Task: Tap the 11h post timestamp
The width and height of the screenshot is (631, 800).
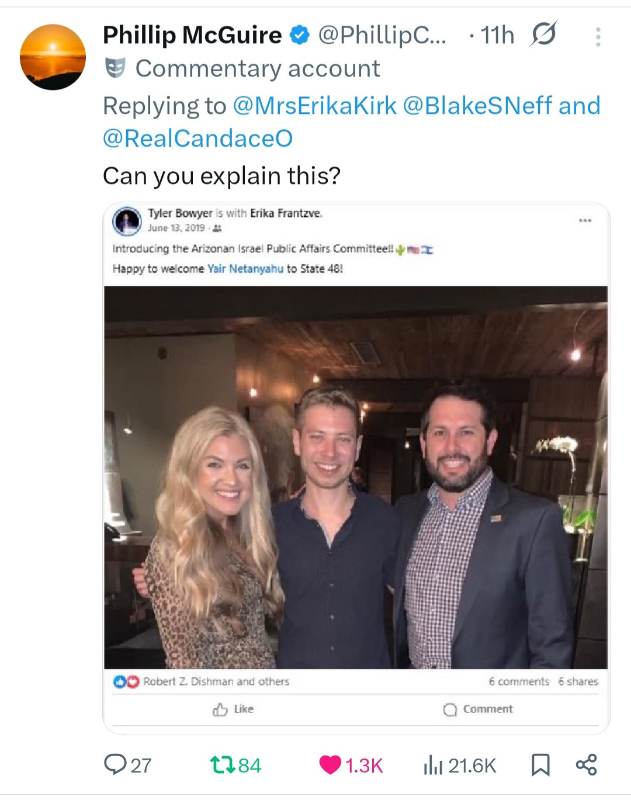Action: pos(497,36)
